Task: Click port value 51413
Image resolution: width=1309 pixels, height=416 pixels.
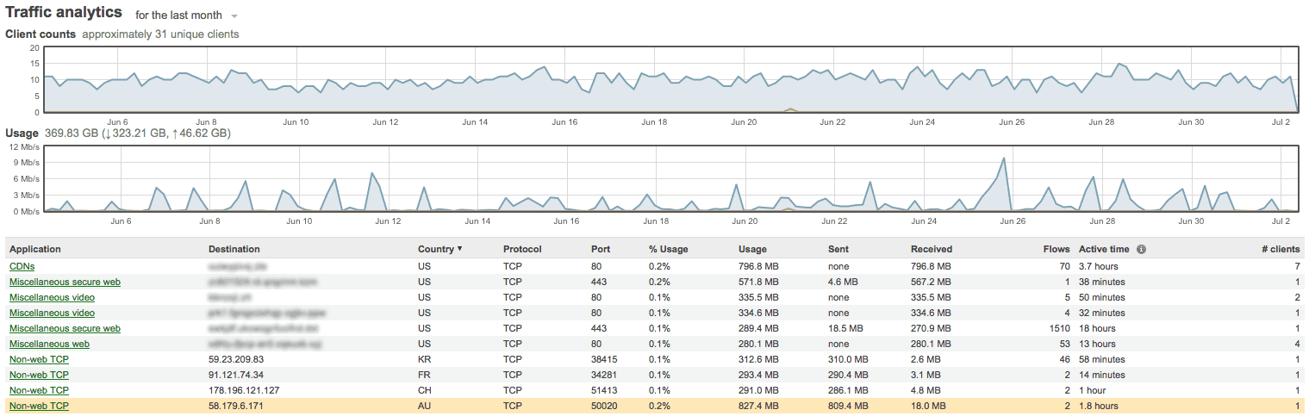Action: (x=604, y=390)
